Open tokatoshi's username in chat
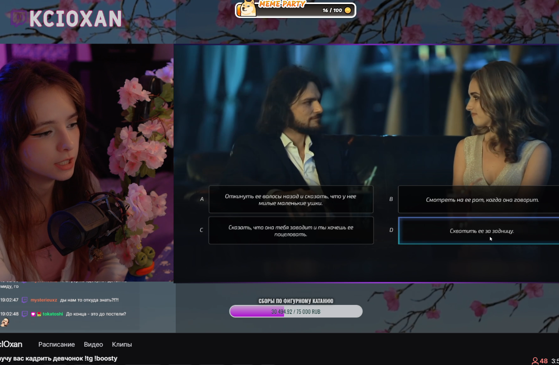The width and height of the screenshot is (559, 365). (x=53, y=314)
